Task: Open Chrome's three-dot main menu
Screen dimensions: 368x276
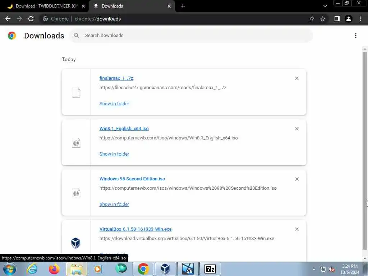Action: [x=360, y=19]
